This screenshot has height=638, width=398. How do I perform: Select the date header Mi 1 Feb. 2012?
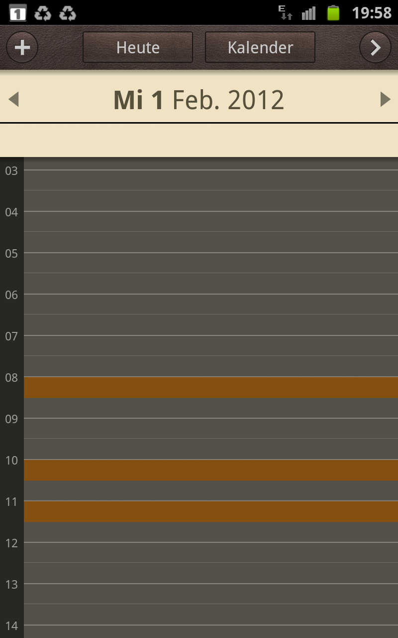coord(199,100)
